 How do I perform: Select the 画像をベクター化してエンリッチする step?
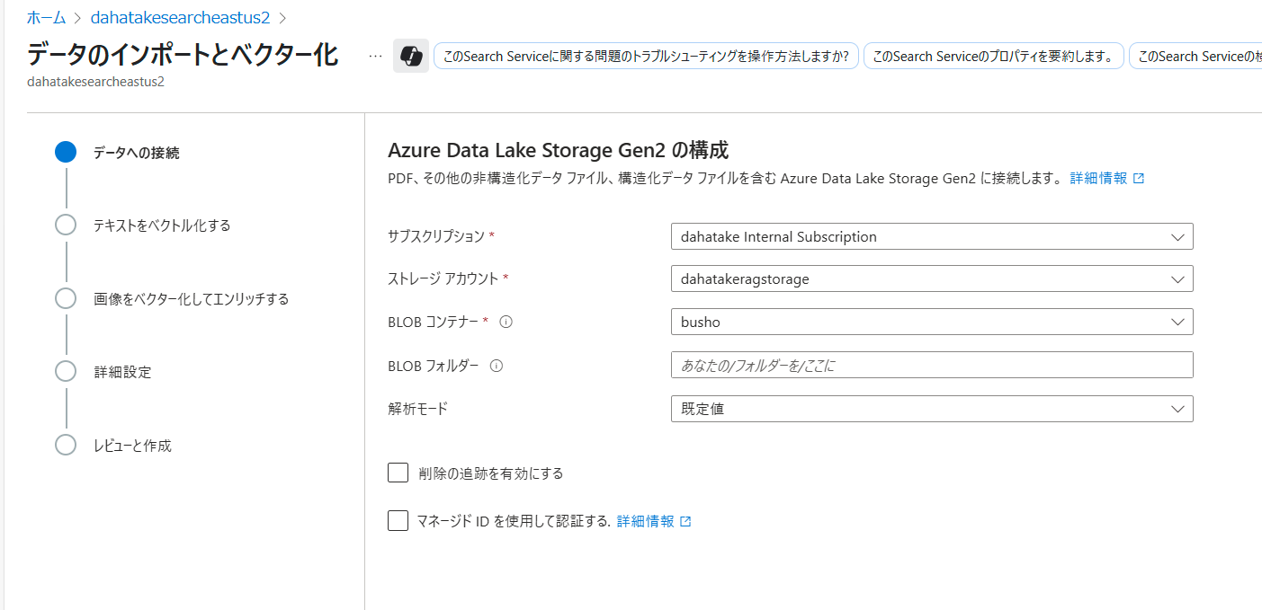click(191, 298)
